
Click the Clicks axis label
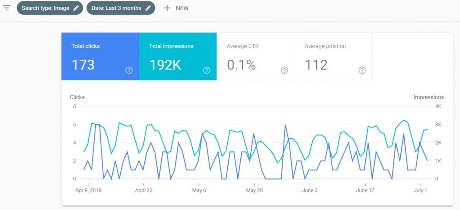pyautogui.click(x=77, y=97)
